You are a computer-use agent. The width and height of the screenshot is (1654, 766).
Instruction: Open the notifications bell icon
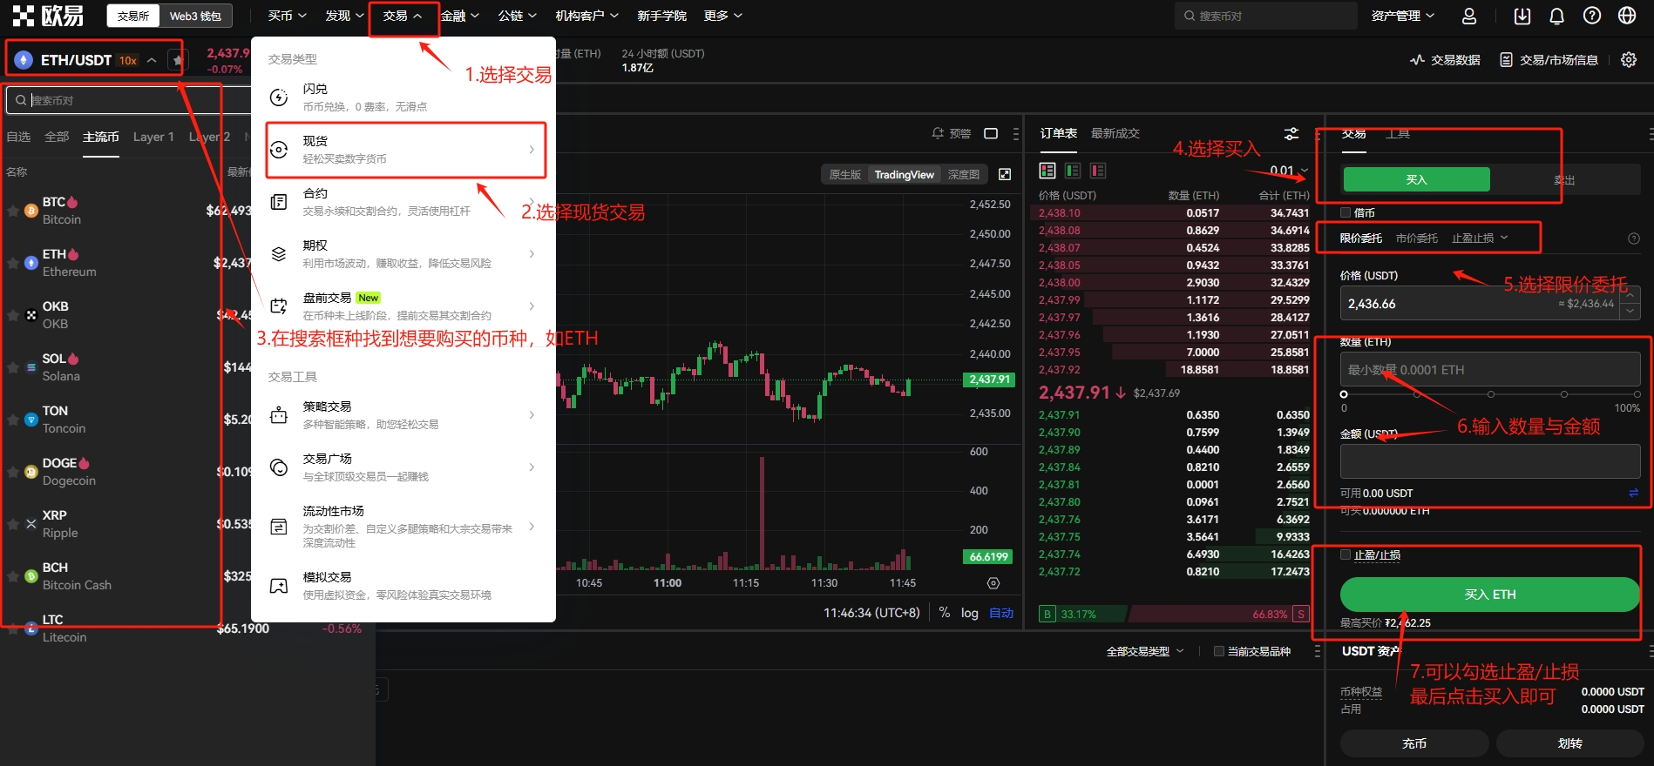(1556, 16)
